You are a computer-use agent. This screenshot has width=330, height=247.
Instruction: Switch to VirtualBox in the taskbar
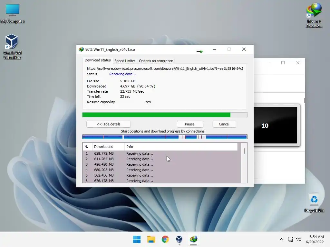(x=179, y=239)
